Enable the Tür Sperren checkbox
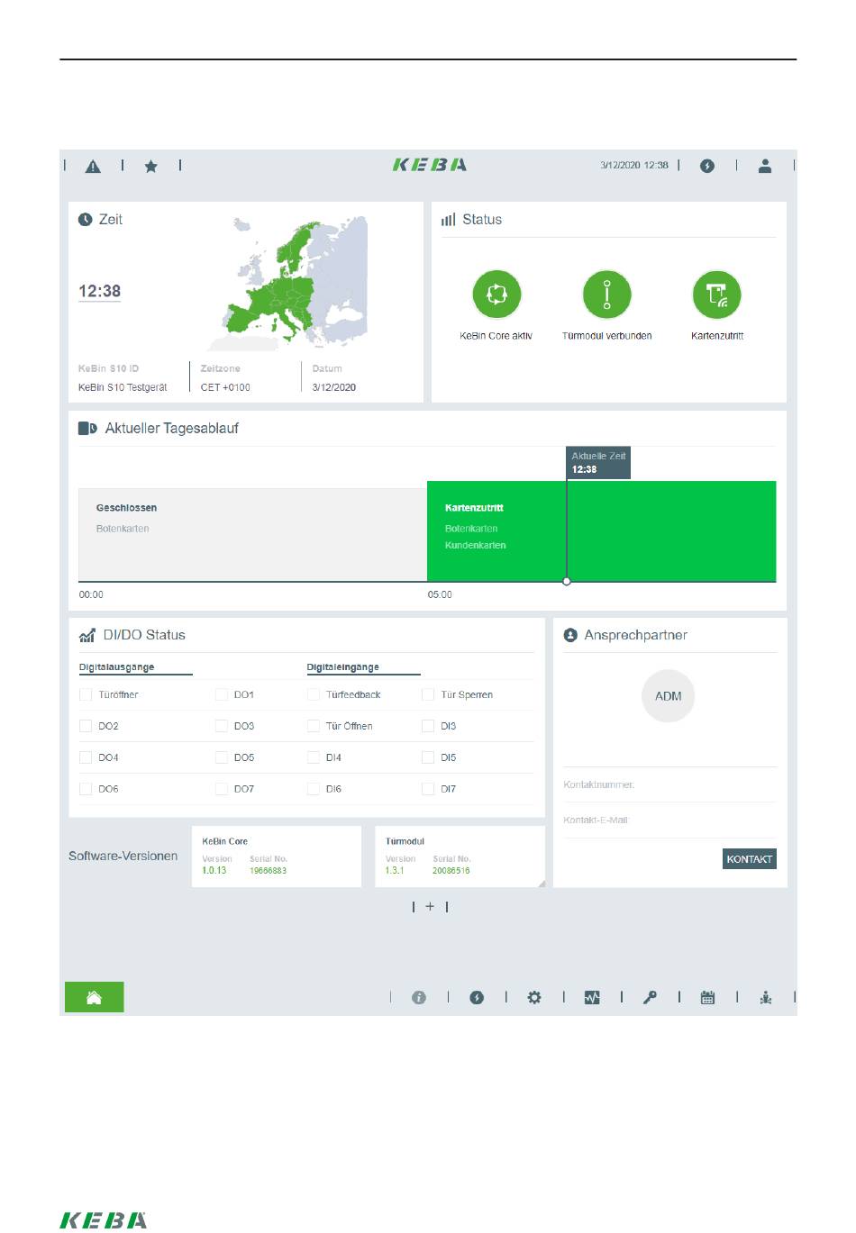The width and height of the screenshot is (856, 1233). [428, 694]
